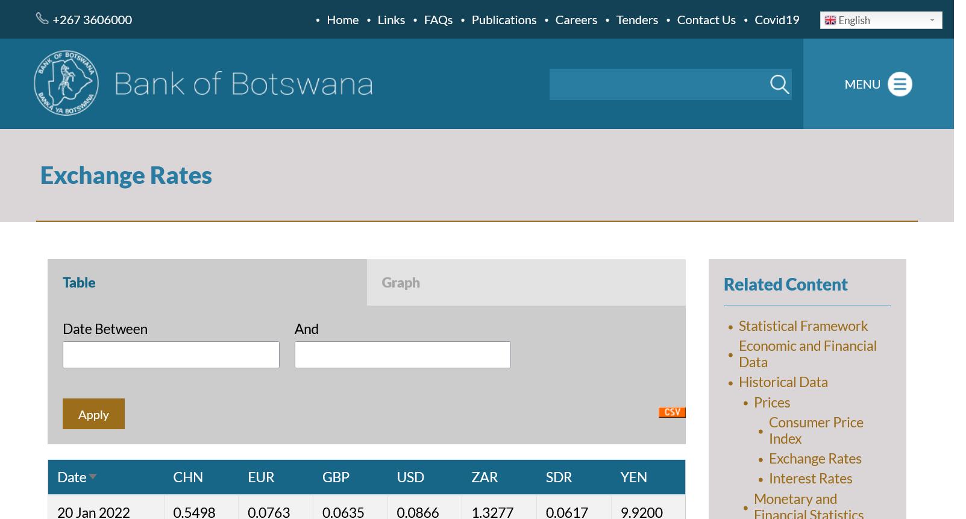Open the English language dropdown
This screenshot has width=966, height=519.
pos(880,20)
